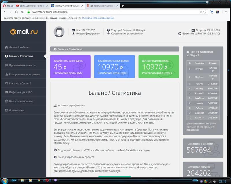Click the blue Заработано за все время card
The height and width of the screenshot is (184, 231).
(114, 67)
